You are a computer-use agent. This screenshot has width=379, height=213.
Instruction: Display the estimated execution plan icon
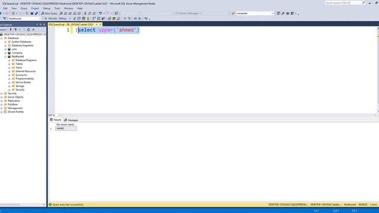tap(79, 18)
